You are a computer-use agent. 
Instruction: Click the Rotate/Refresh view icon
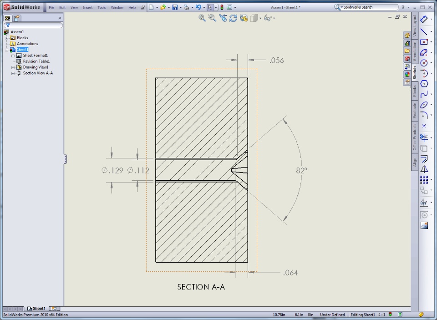click(233, 18)
